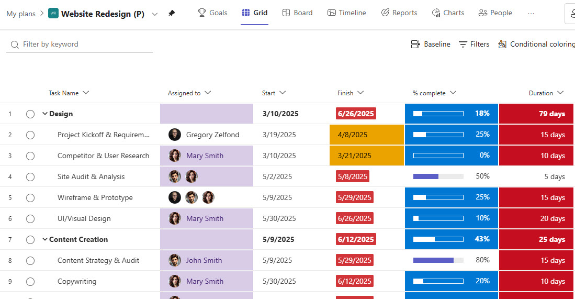Click the Baseline button label
This screenshot has width=575, height=299.
[x=437, y=45]
